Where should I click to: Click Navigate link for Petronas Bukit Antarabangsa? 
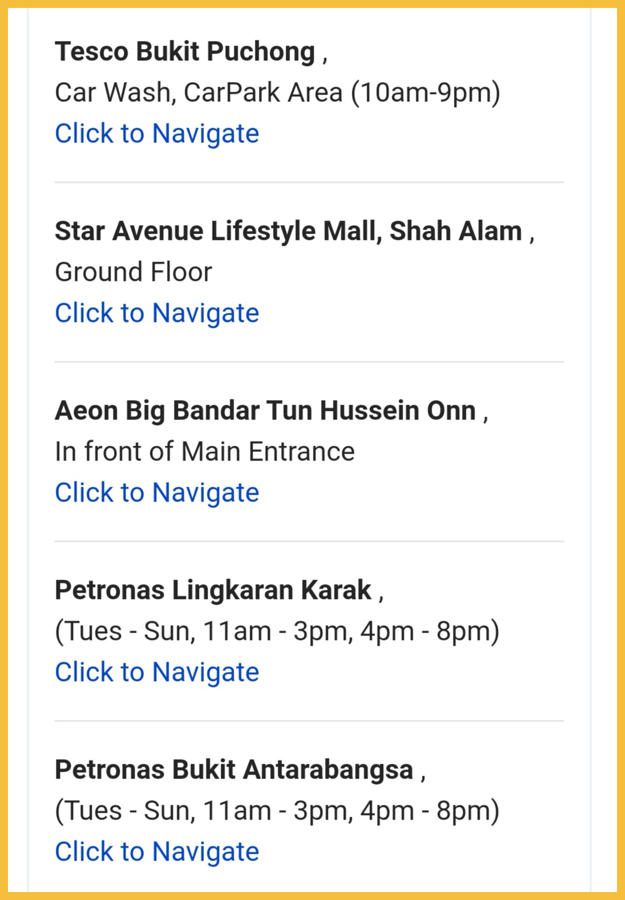tap(157, 852)
